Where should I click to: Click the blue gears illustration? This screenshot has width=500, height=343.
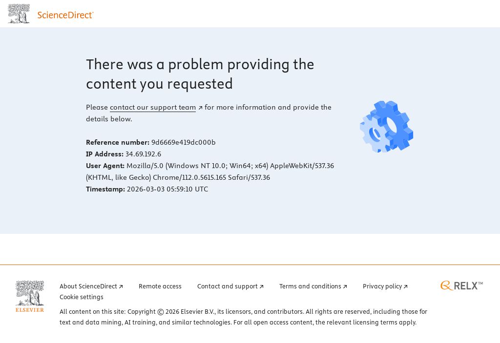(x=386, y=127)
